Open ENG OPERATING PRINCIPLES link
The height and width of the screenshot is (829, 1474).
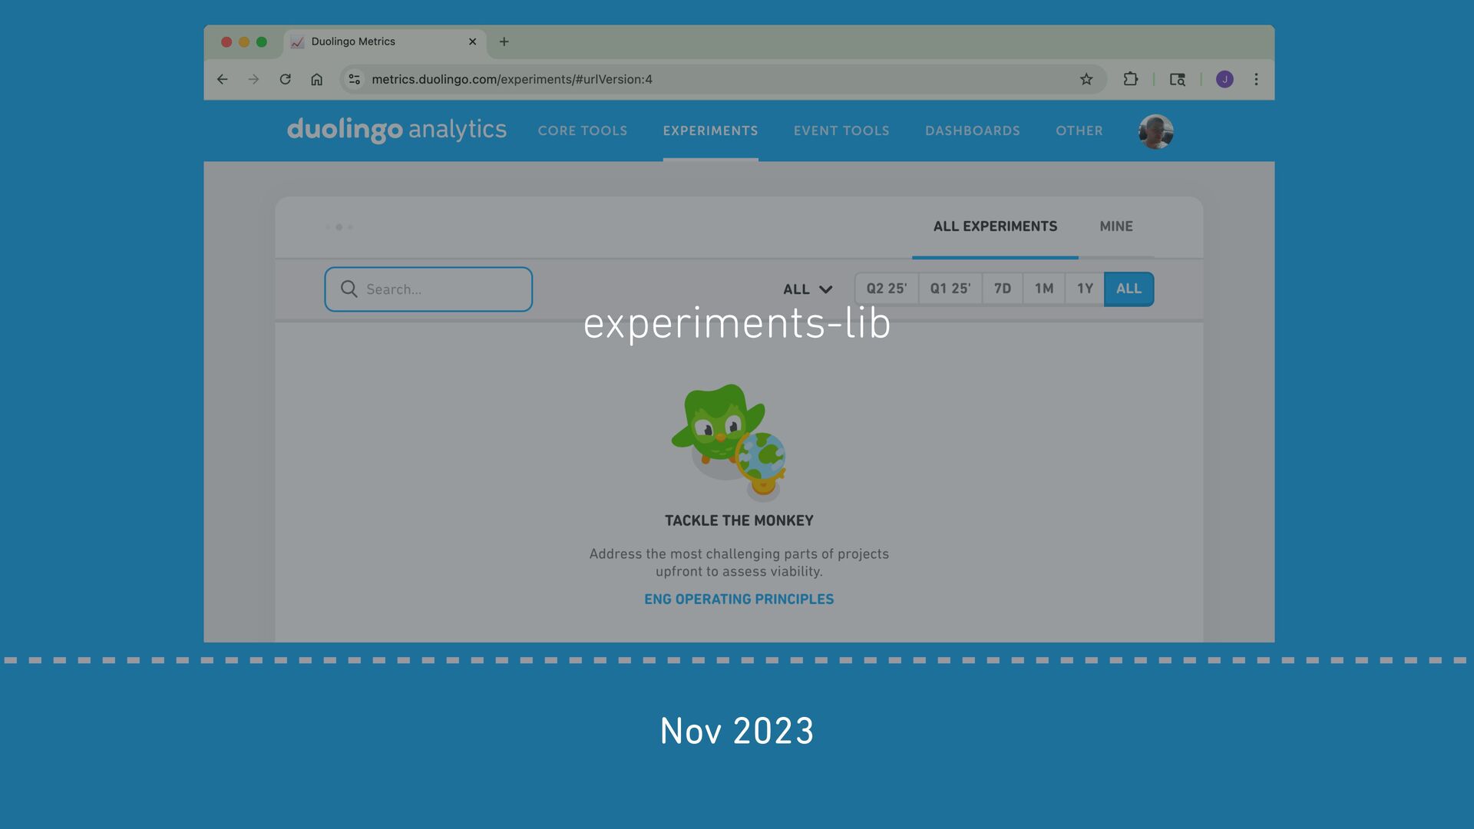(x=739, y=599)
